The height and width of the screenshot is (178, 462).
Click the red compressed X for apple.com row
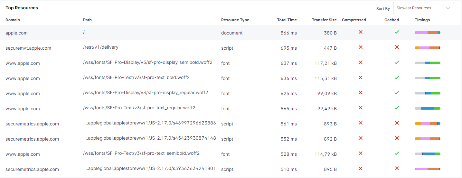click(x=361, y=32)
